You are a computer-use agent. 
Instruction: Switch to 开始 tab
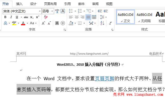tap(6, 4)
